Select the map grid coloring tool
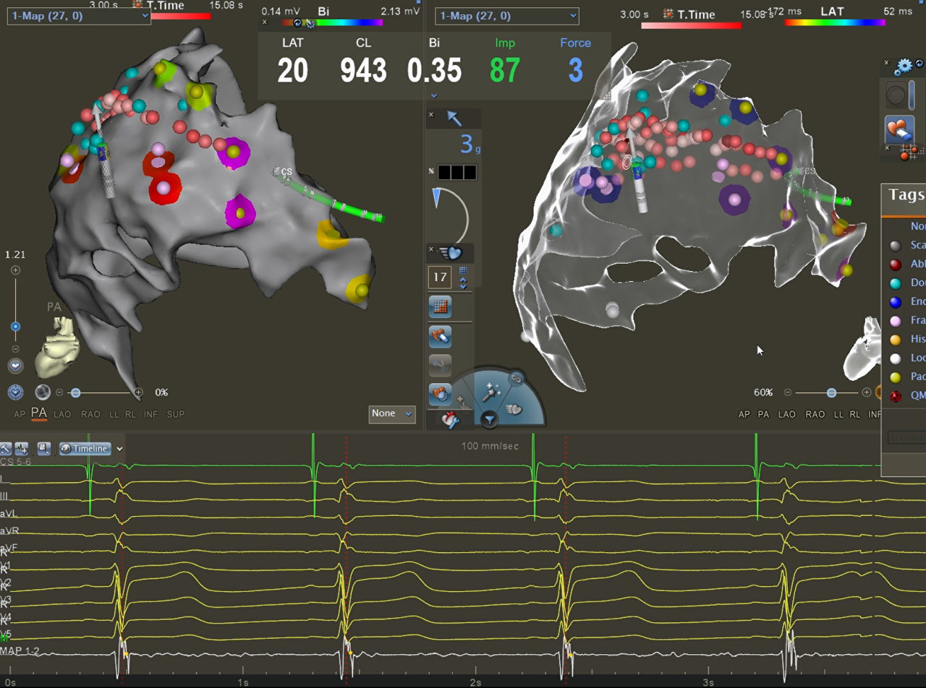Viewport: 926px width, 688px height. click(440, 306)
